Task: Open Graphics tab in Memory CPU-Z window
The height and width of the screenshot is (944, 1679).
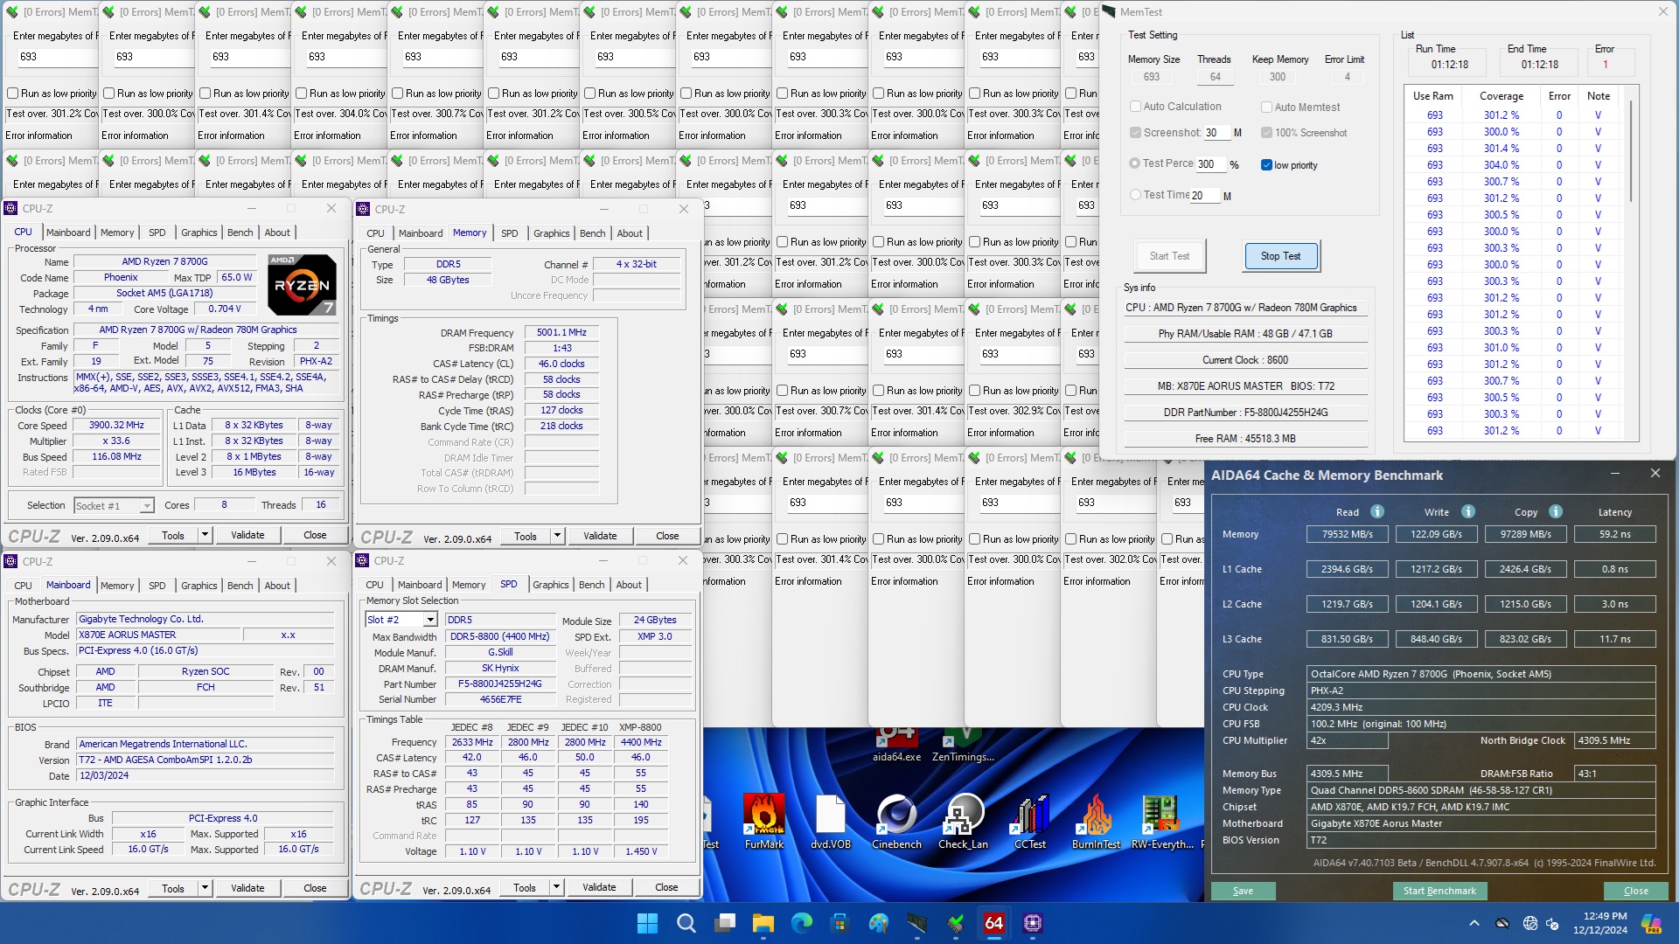Action: click(552, 233)
